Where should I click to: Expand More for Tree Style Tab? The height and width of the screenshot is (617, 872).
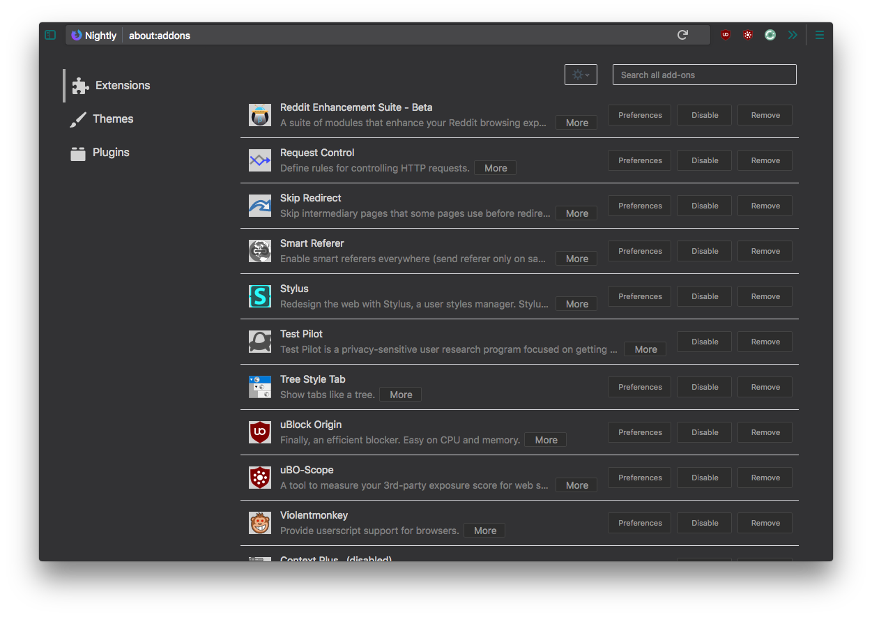(x=401, y=395)
